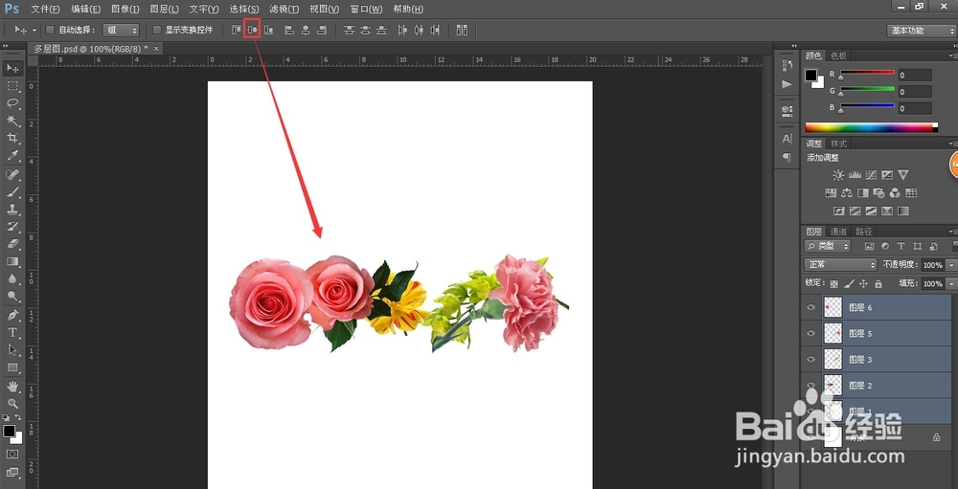The height and width of the screenshot is (489, 958).
Task: Select the Crop tool
Action: click(13, 138)
